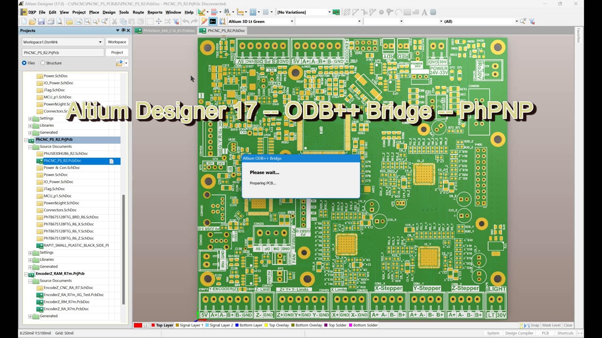Viewport: 602px width, 338px height.
Task: Select the Files radio button
Action: click(24, 63)
